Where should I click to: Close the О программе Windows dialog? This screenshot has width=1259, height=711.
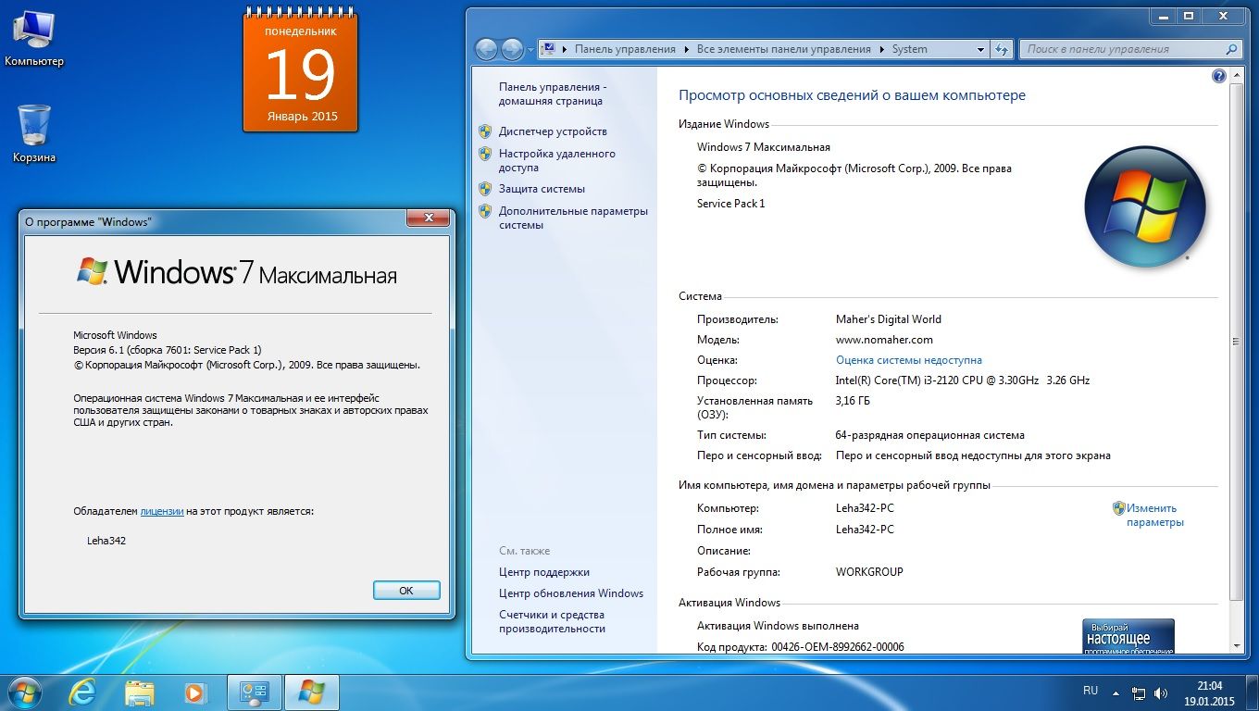click(429, 218)
